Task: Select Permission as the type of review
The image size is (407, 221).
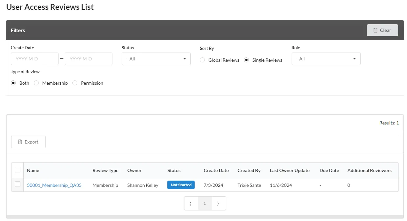Action: point(75,83)
